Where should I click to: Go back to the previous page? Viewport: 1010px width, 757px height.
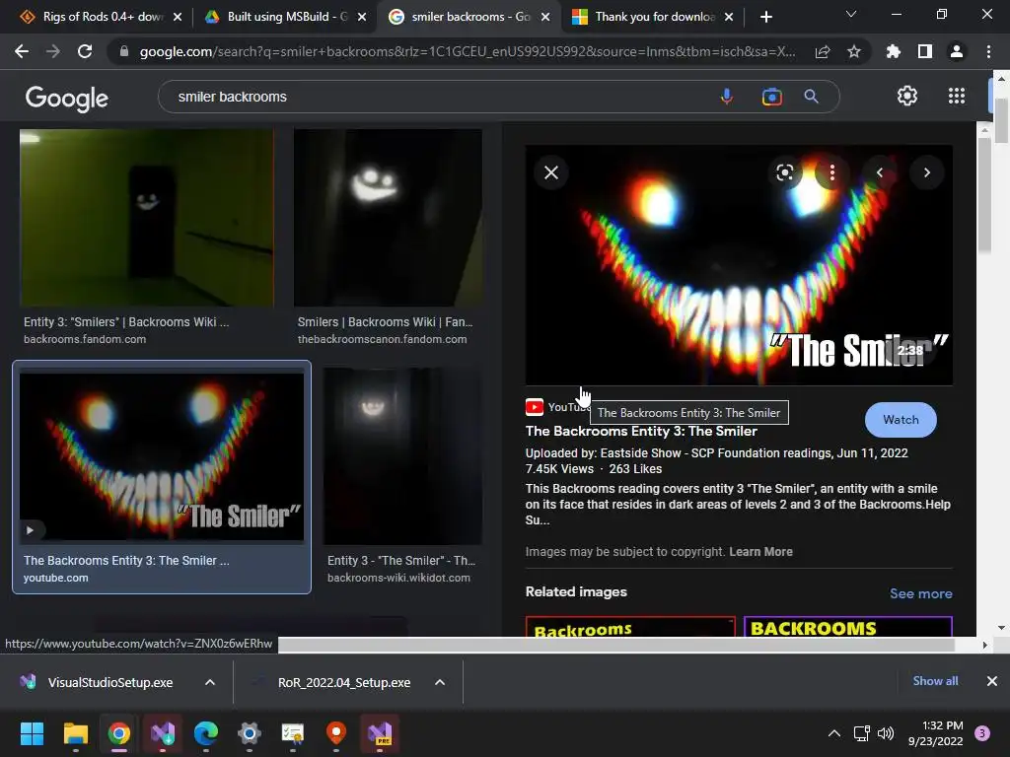(22, 51)
